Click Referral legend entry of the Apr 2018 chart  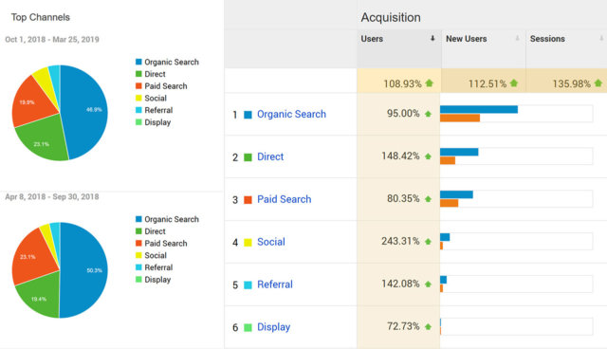[x=154, y=267]
